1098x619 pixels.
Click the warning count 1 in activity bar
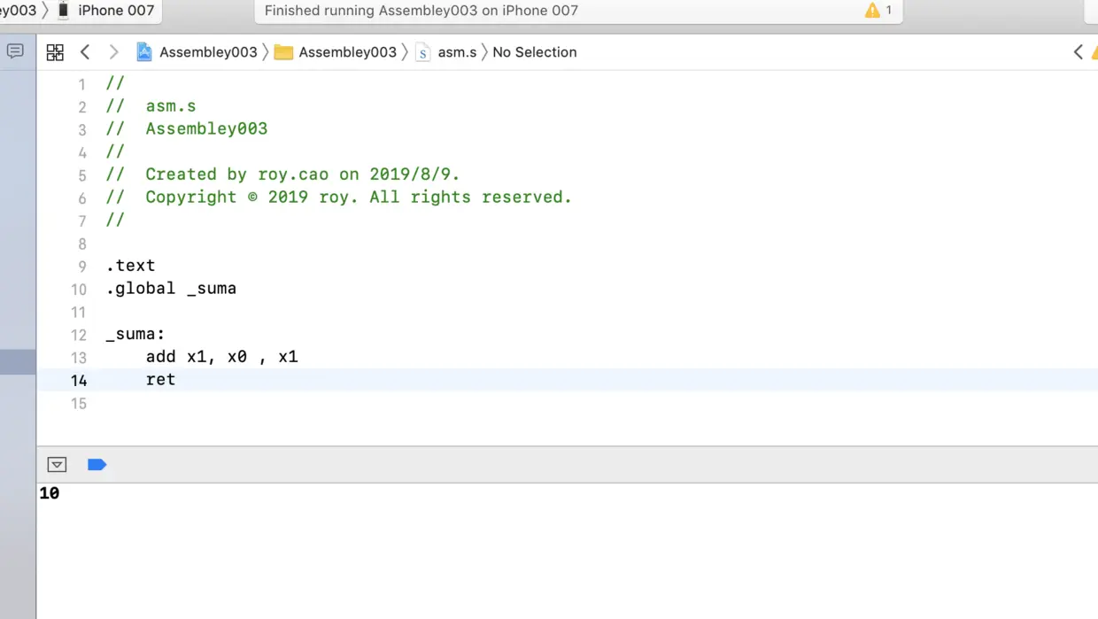(889, 11)
